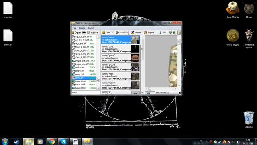
Task: Open the 'Для GTA Sa' desktop folder
Action: click(233, 10)
